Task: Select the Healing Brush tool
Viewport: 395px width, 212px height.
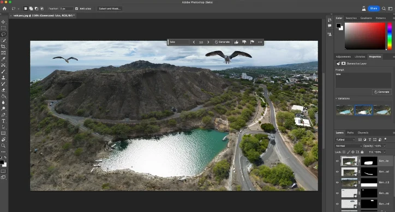Action: (3, 65)
